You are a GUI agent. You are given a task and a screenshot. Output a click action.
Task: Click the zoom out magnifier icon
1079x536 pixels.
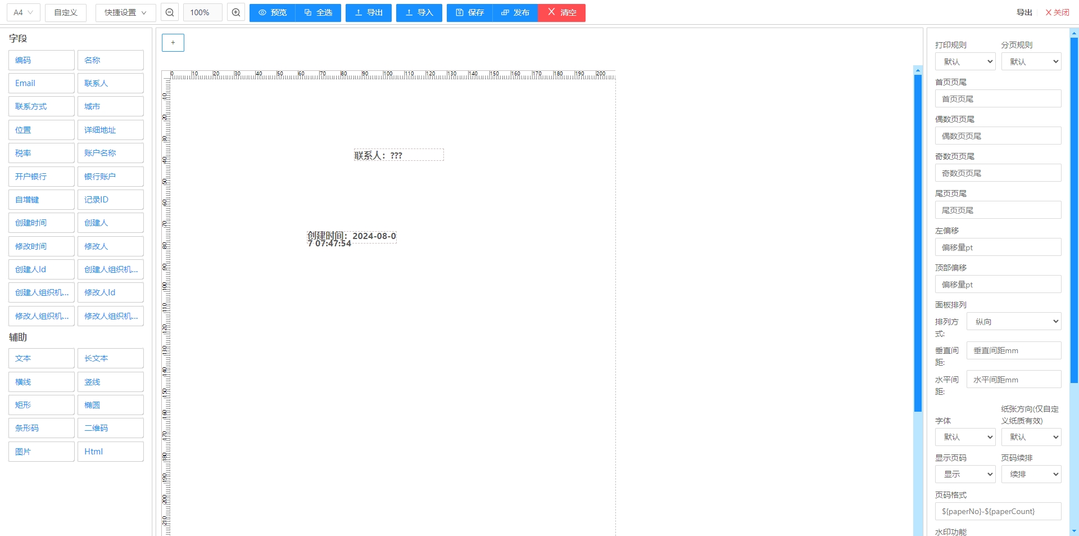pyautogui.click(x=170, y=12)
